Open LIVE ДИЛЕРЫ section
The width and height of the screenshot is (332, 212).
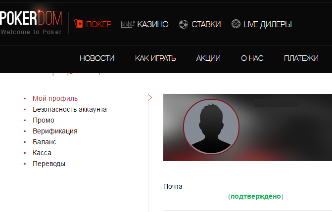268,24
